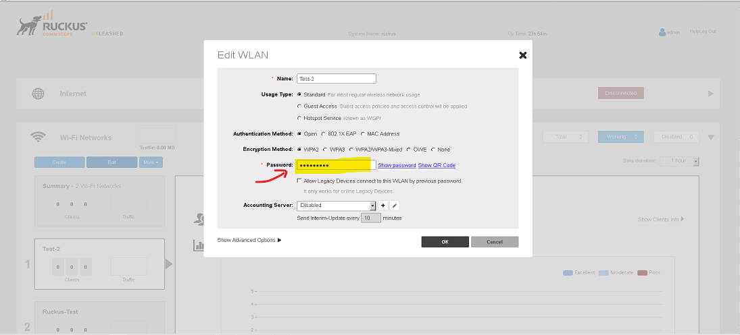Choose WPA3 encryption method
740x335 pixels.
pos(325,150)
